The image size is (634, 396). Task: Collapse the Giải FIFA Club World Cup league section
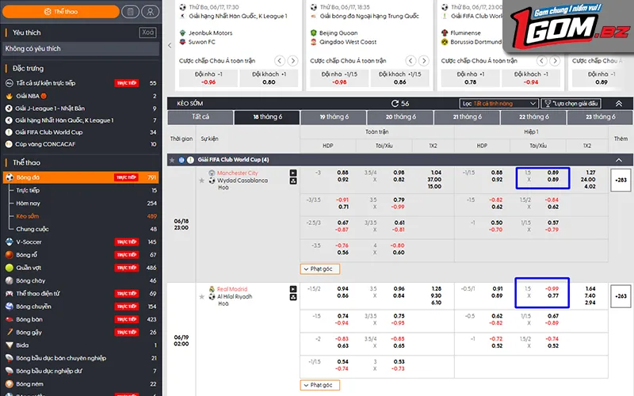tap(619, 160)
